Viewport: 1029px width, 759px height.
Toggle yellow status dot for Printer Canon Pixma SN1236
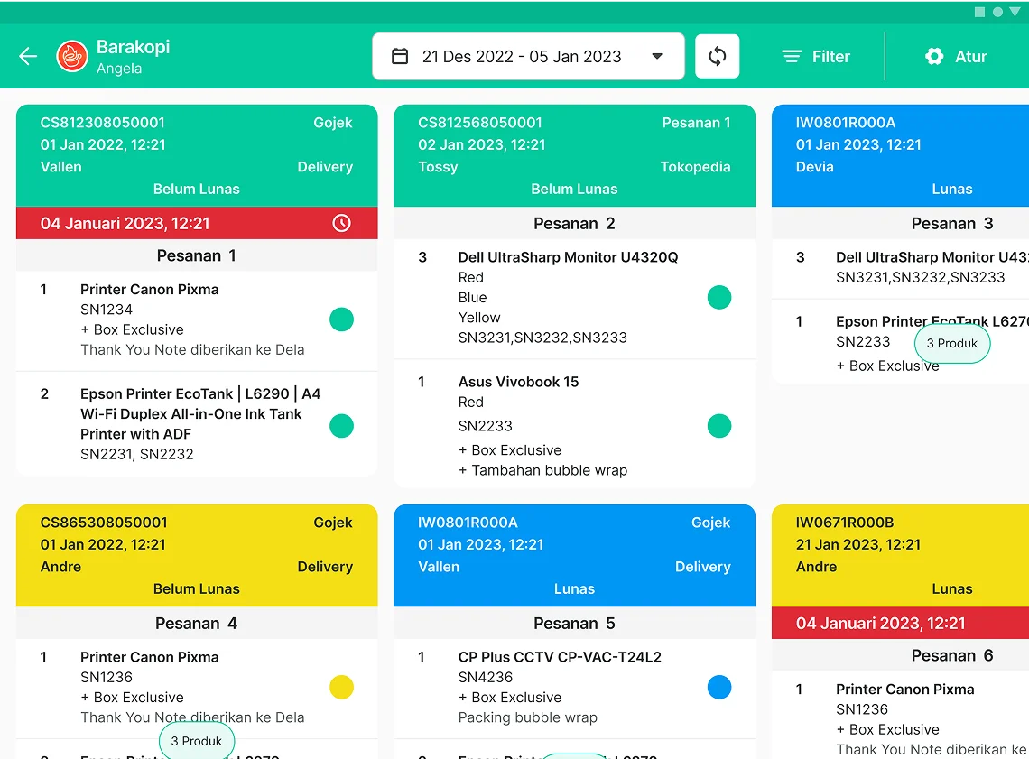coord(341,687)
